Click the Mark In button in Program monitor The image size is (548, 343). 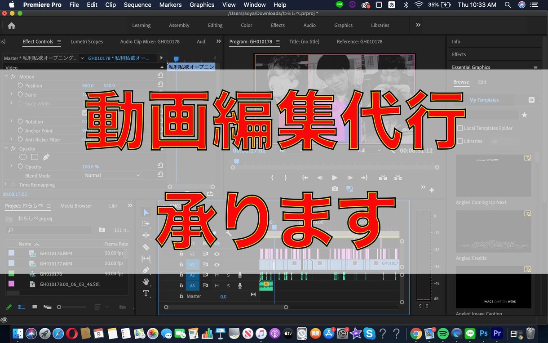(272, 178)
